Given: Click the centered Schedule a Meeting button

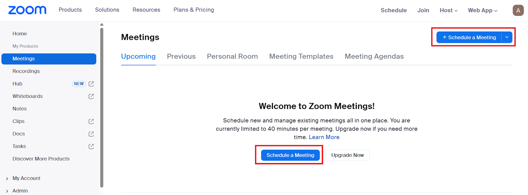Looking at the screenshot, I should click(290, 155).
